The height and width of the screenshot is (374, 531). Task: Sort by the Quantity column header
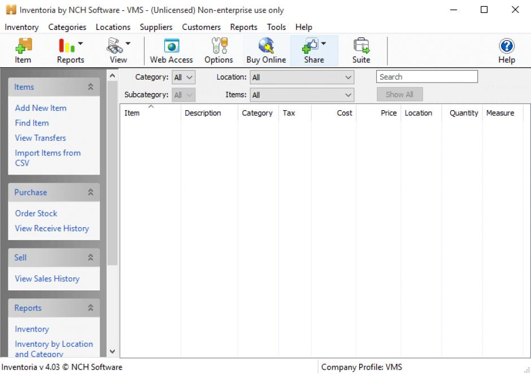(462, 113)
